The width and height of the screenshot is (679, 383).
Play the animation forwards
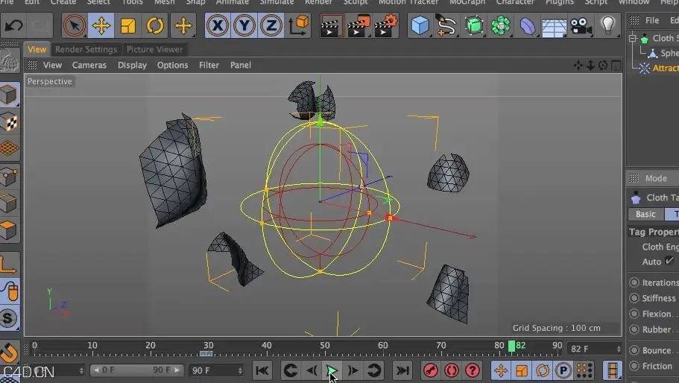point(332,370)
